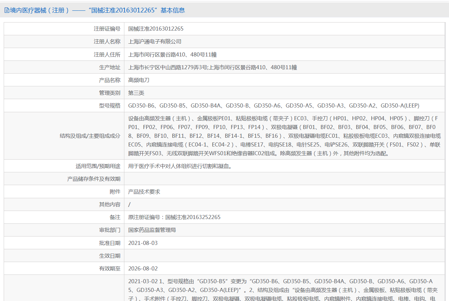Viewport: 449px width, 301px height.
Task: Click the 审批部门 label
Action: [x=110, y=230]
